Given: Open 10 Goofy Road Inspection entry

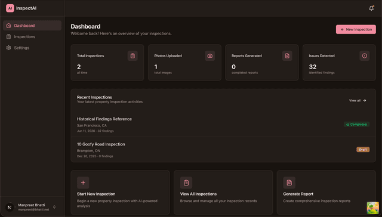Looking at the screenshot, I should (x=223, y=150).
